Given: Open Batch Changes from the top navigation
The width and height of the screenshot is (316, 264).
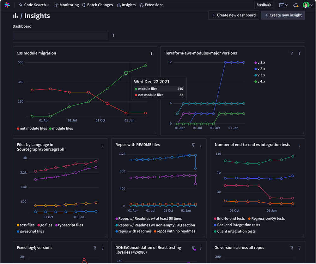Looking at the screenshot, I should pyautogui.click(x=97, y=5).
